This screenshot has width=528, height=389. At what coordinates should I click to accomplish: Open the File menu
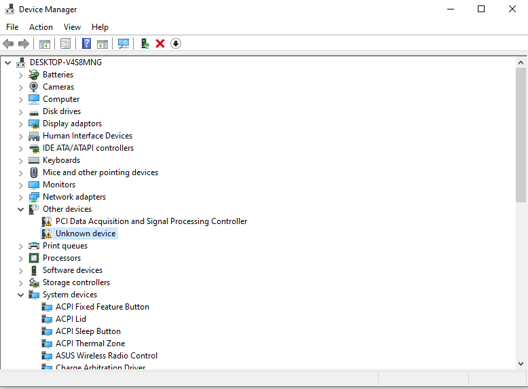[12, 27]
